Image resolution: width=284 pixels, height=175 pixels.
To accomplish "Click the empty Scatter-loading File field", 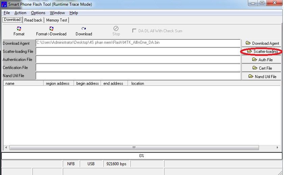I will tap(138, 51).
